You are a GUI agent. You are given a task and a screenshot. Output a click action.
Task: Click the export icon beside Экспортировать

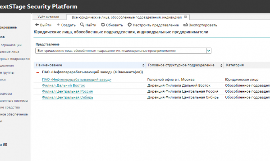click(x=185, y=25)
